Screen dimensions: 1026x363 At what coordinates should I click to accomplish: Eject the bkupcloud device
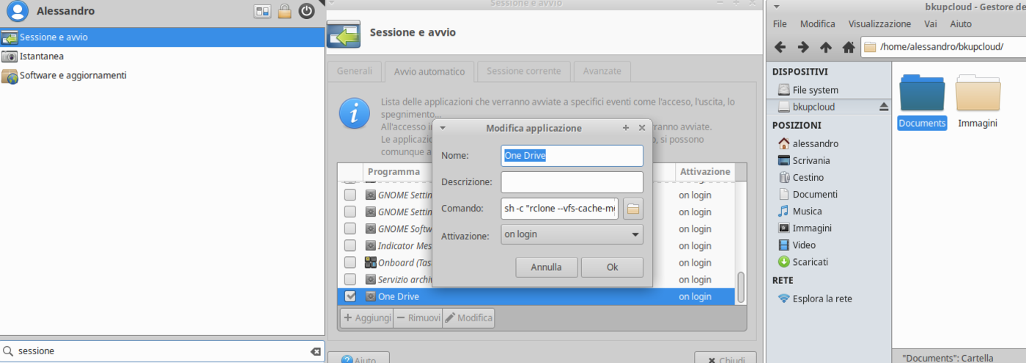tap(883, 107)
